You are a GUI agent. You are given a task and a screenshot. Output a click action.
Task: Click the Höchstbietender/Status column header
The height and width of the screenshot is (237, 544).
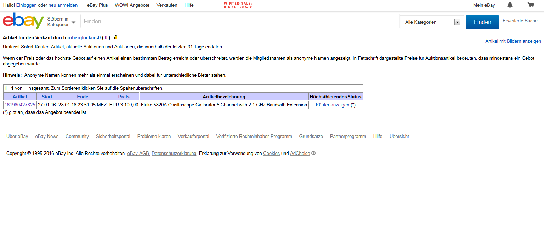336,97
